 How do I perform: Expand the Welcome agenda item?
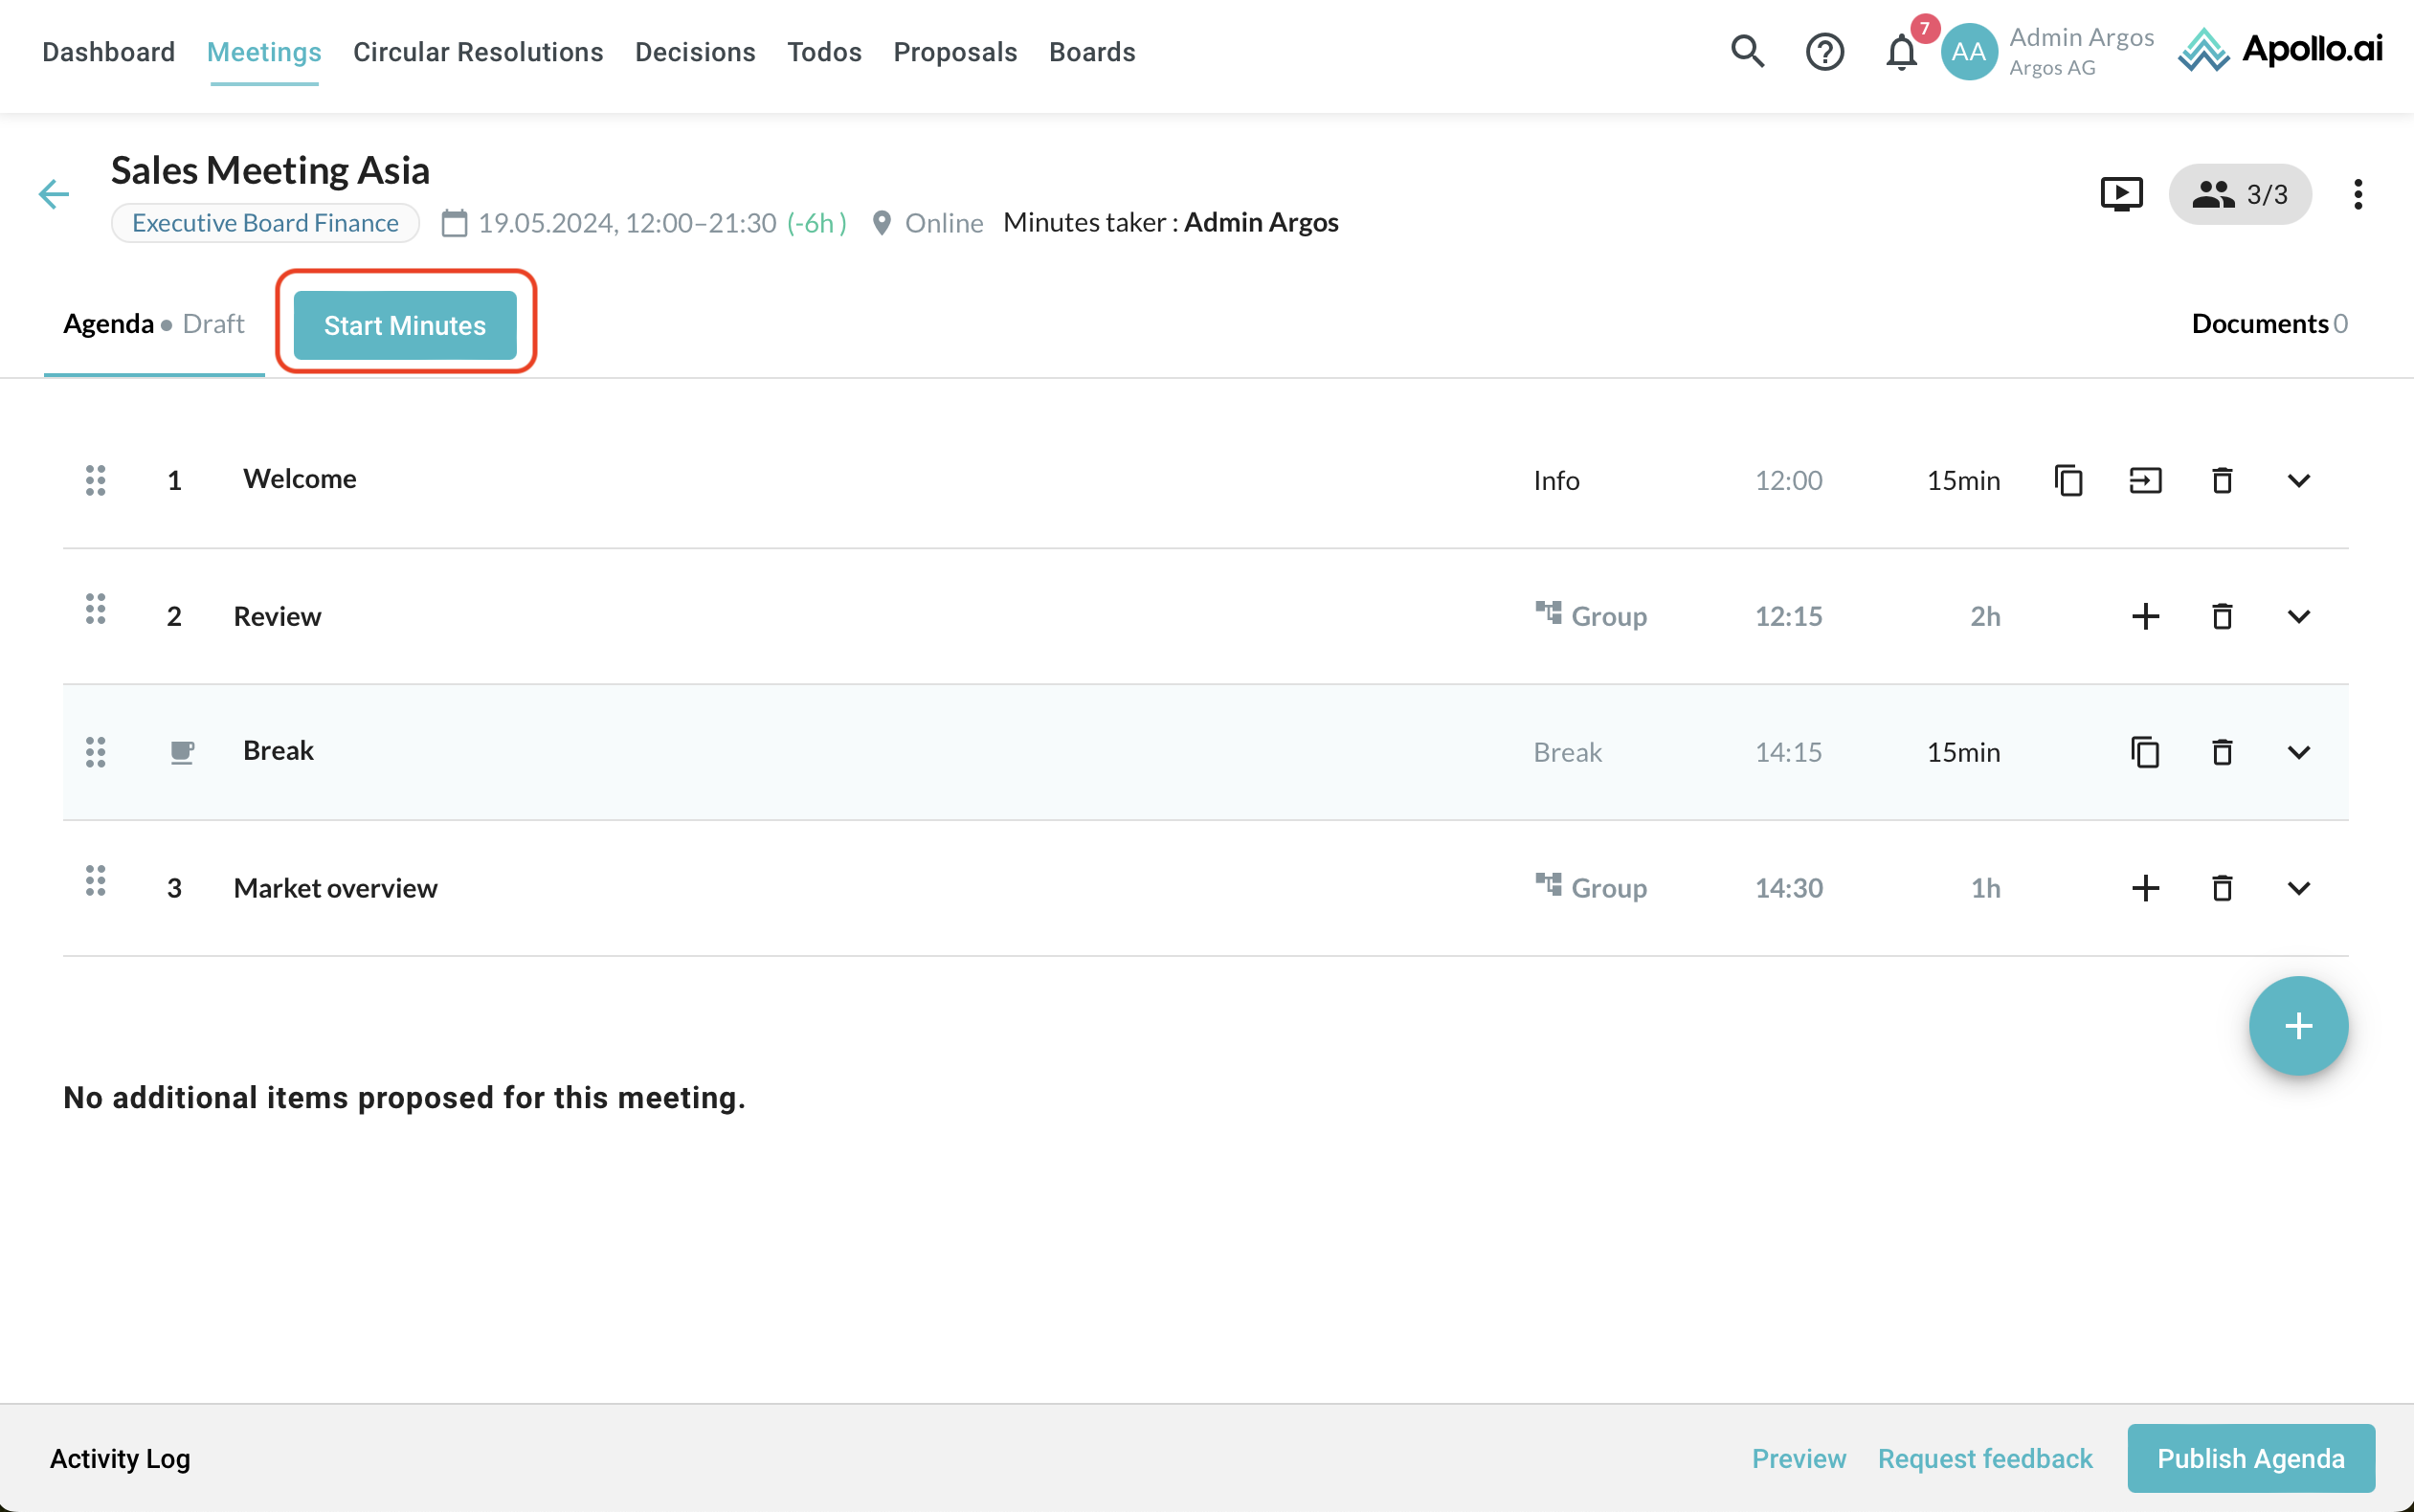click(2298, 481)
